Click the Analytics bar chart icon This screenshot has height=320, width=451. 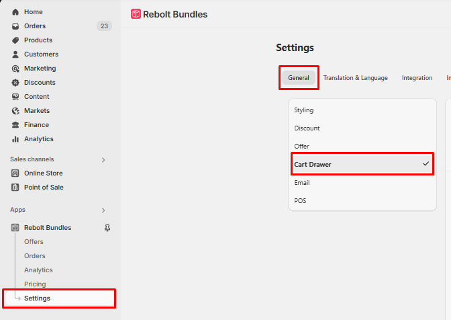click(15, 139)
